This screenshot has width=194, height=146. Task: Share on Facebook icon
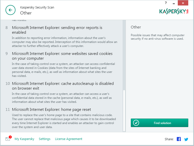click(x=179, y=139)
